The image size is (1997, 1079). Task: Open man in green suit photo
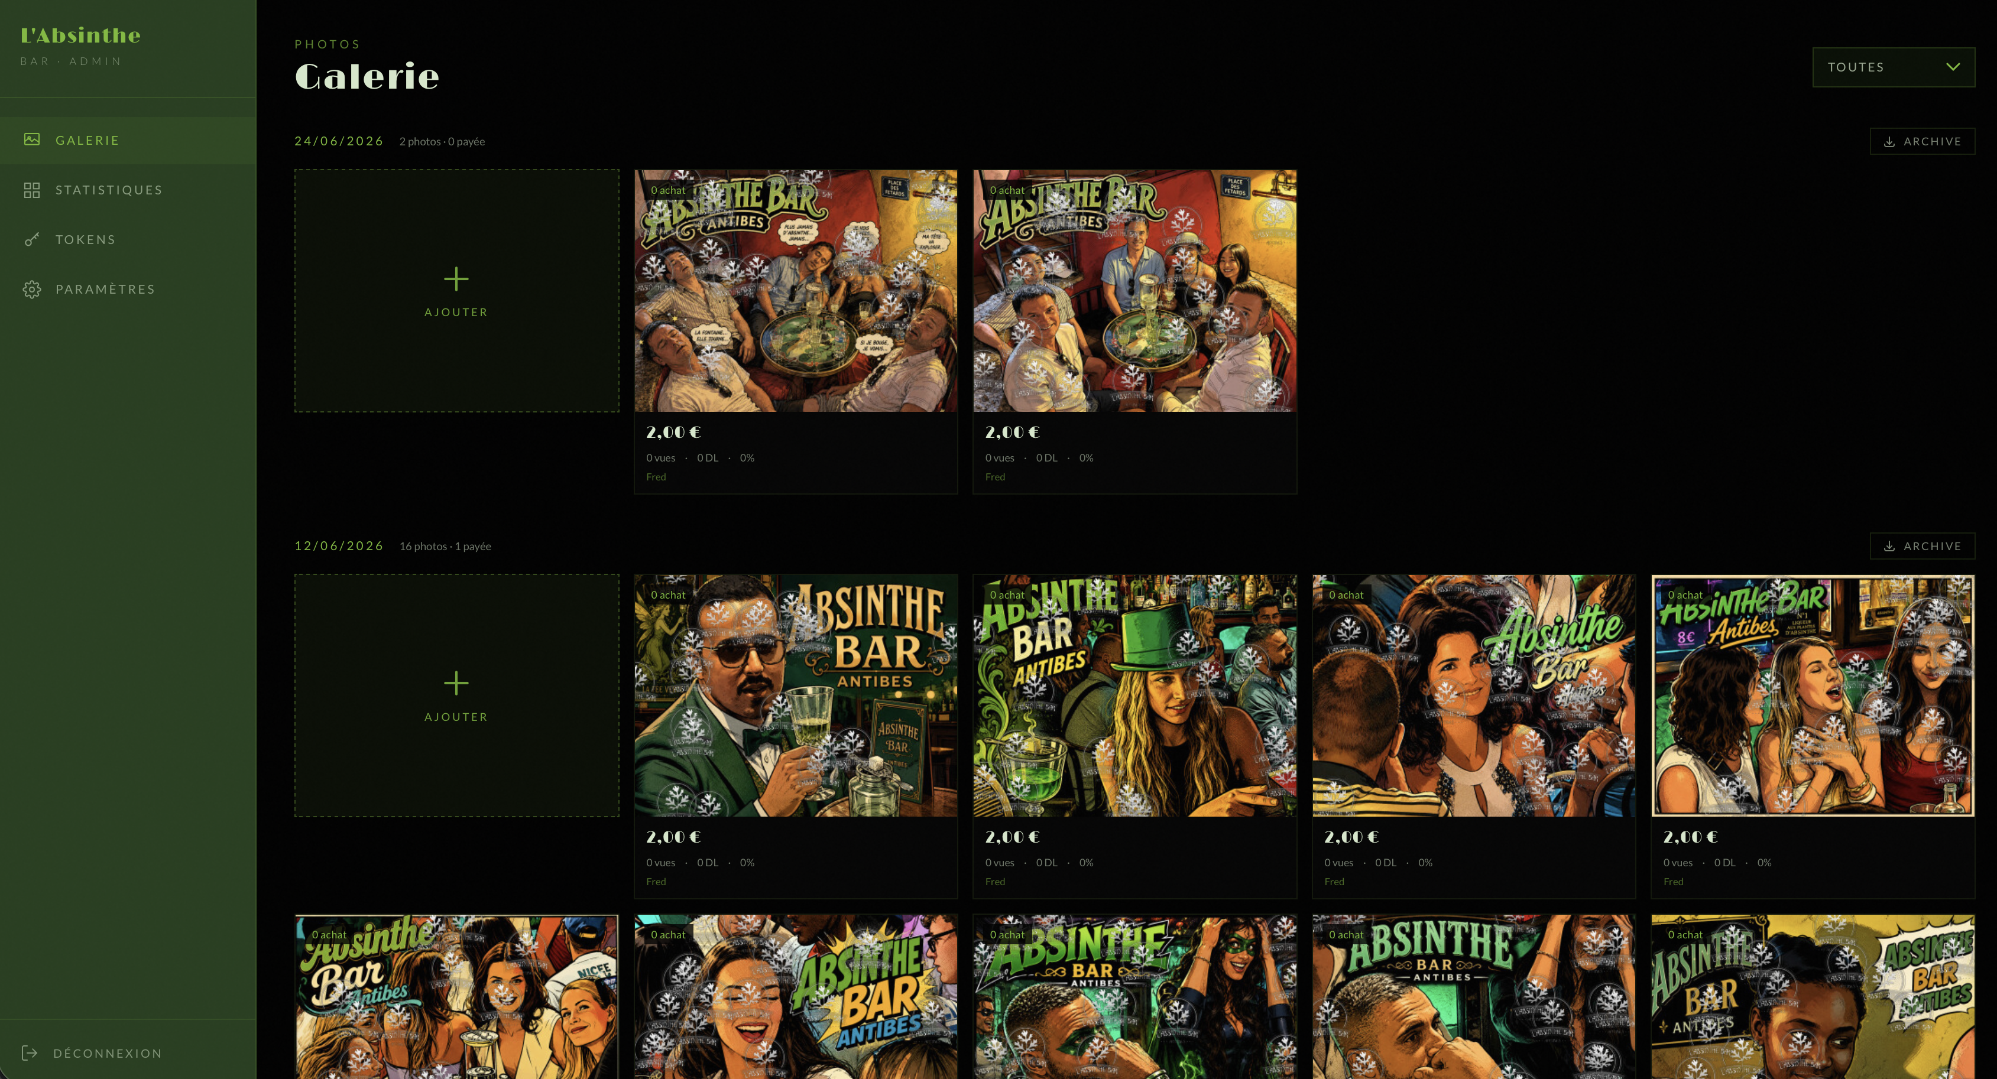(795, 695)
